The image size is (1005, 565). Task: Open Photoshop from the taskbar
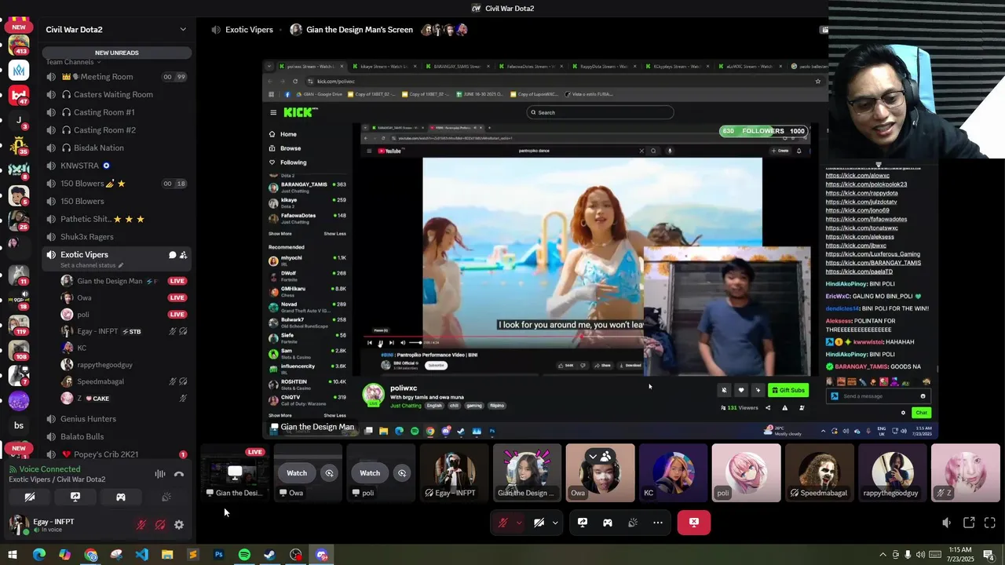tap(218, 555)
